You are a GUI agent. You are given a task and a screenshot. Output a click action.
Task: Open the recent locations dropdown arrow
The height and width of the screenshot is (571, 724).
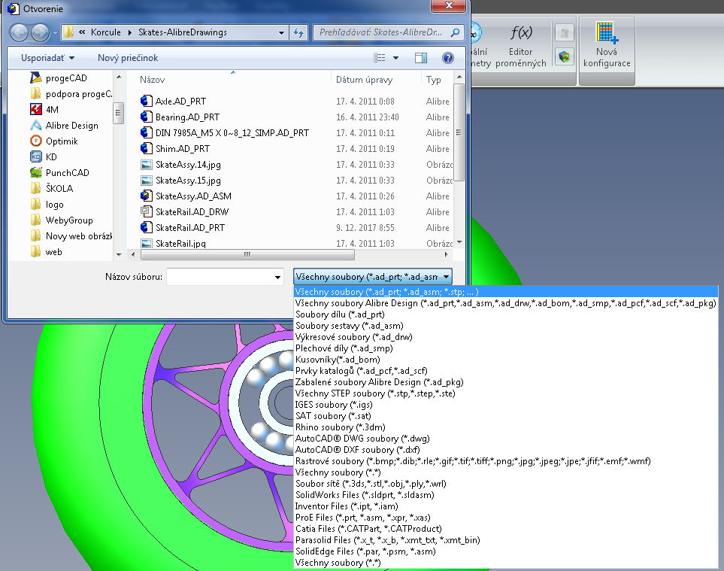click(56, 32)
